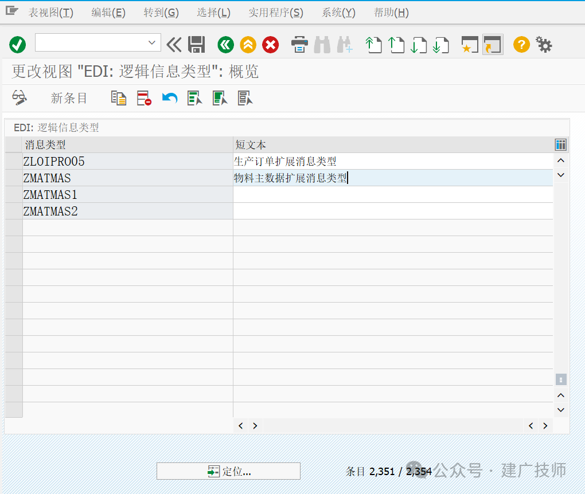This screenshot has width=585, height=494.
Task: Delete the entry with the red-minus icon
Action: pos(144,99)
